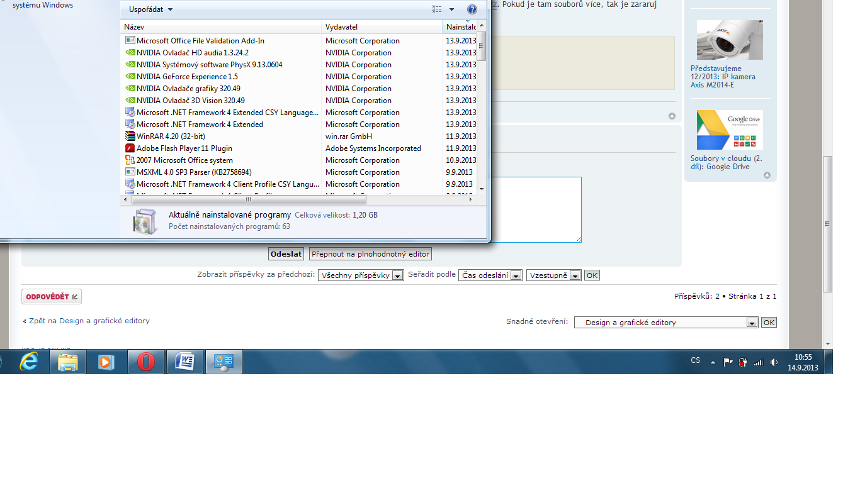Change view with the view options icon
Screen dimensions: 860x483
point(438,9)
